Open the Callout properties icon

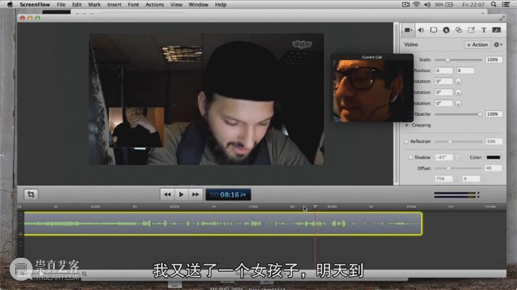click(x=446, y=30)
